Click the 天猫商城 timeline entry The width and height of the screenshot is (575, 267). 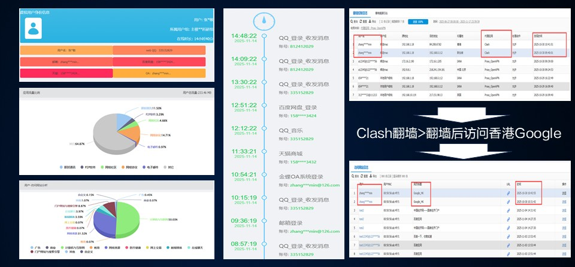coord(292,154)
